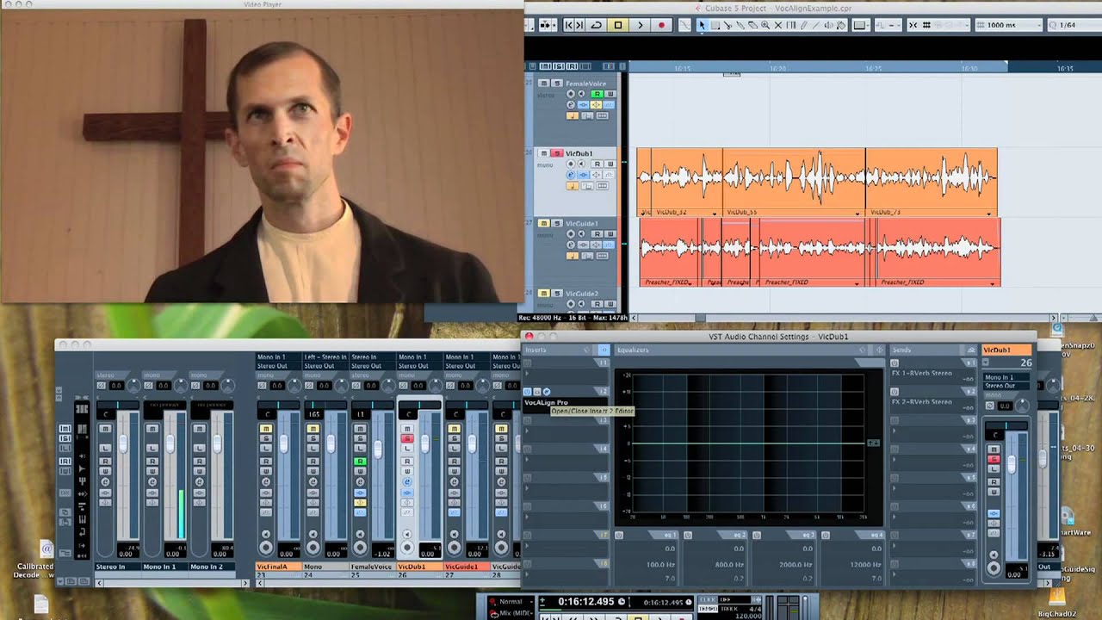1102x620 pixels.
Task: Toggle Snap on the Cubase toolbar
Action: point(913,25)
